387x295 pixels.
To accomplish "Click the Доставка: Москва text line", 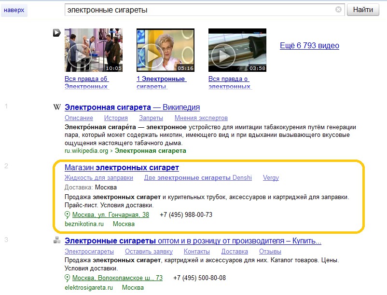I will pos(91,188).
